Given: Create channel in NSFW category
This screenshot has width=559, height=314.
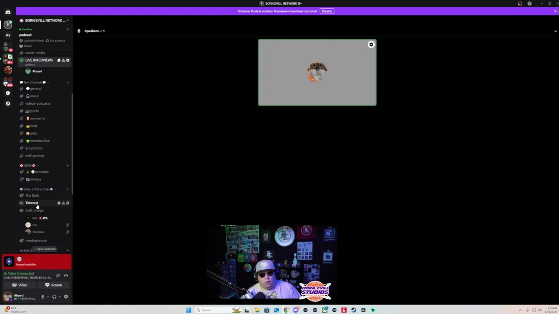Looking at the screenshot, I should click(67, 165).
